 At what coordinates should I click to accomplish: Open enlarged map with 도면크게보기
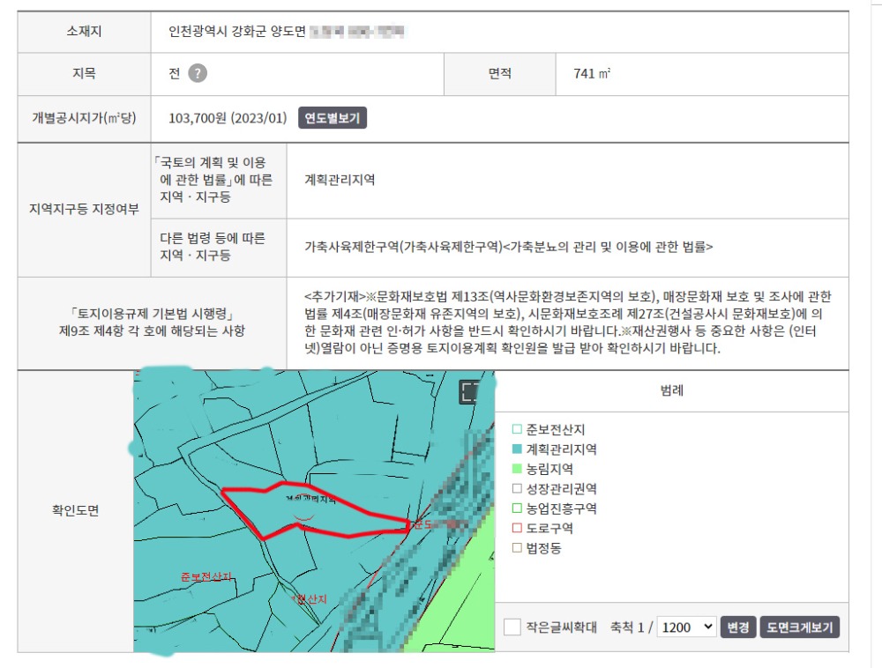tap(799, 627)
